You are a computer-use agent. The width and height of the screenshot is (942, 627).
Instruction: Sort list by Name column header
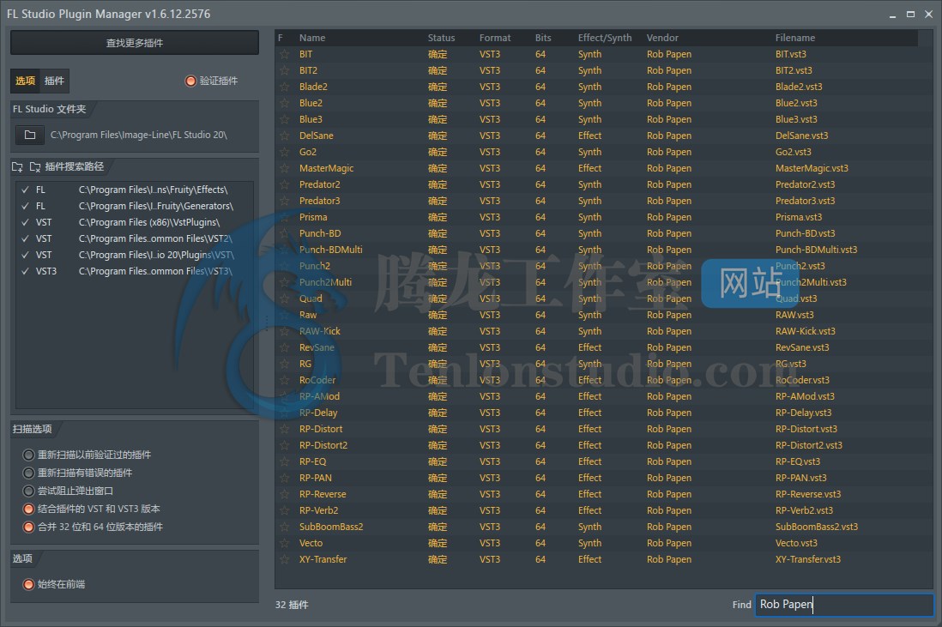click(312, 38)
